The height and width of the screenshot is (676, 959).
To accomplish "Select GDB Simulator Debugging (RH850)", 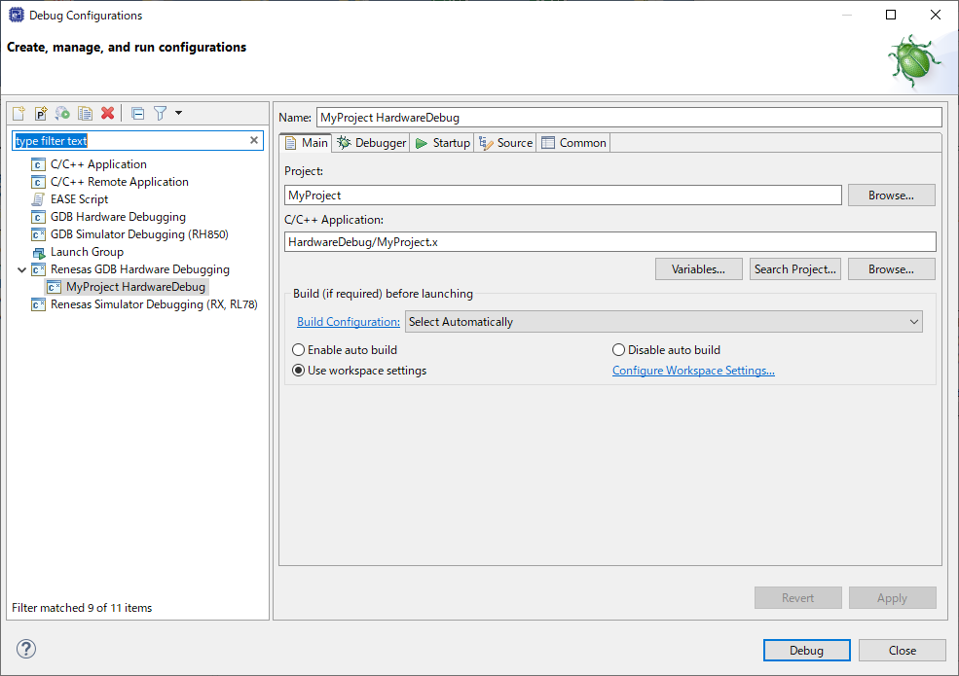I will [x=139, y=234].
